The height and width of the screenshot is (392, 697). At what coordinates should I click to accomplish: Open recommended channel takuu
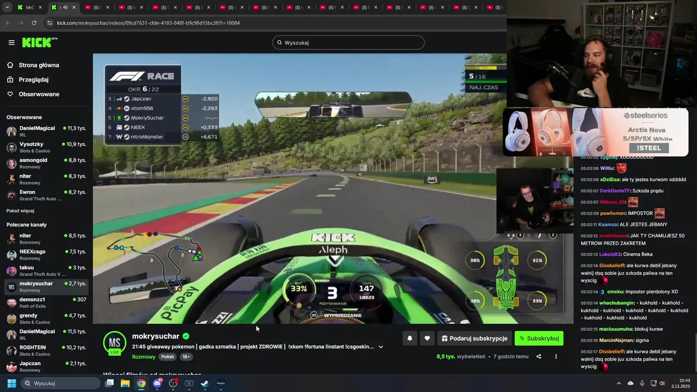(46, 271)
